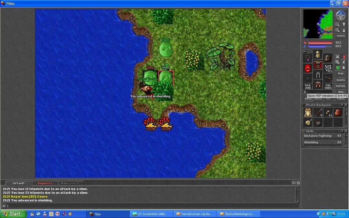This screenshot has height=218, width=349.
Task: Collapse the inventory panel with minus button
Action: coord(305,51)
